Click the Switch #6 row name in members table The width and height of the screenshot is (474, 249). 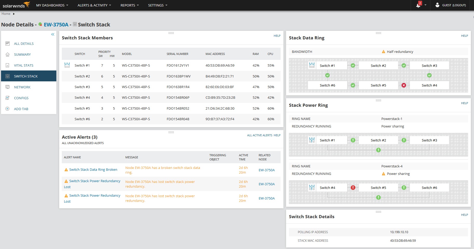pos(82,119)
